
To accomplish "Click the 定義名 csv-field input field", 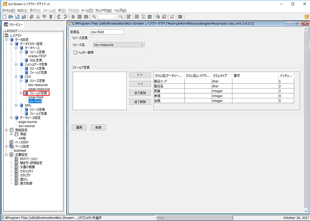I will tap(107, 32).
